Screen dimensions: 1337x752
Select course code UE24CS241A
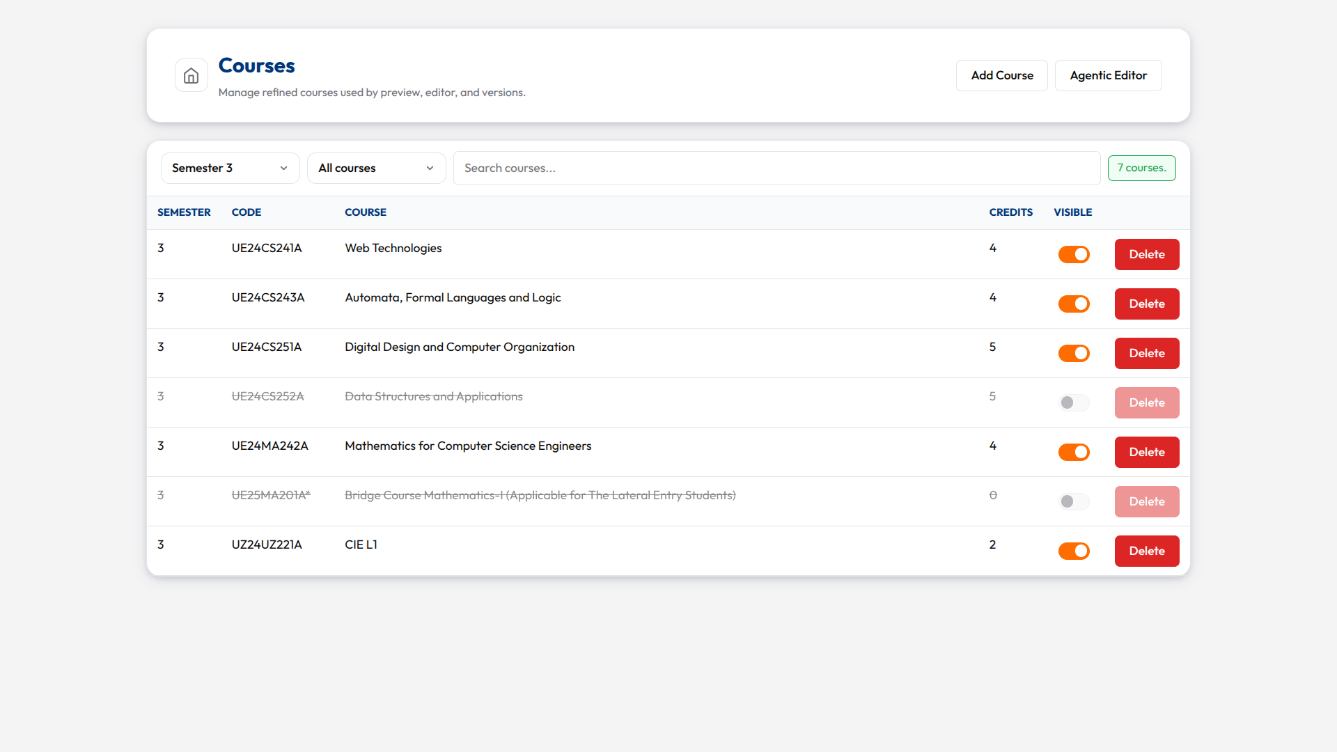tap(267, 248)
